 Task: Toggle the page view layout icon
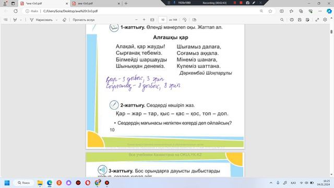pyautogui.click(x=194, y=20)
